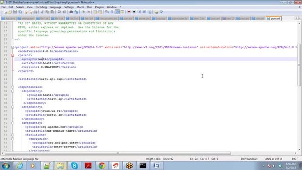
Task: Click the Redo toolbar icon
Action: click(64, 12)
